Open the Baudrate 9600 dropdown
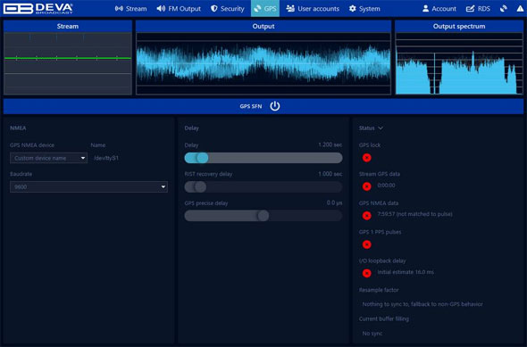Image resolution: width=527 pixels, height=347 pixels. pos(88,187)
